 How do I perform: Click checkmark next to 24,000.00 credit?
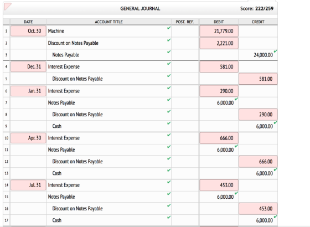[275, 51]
